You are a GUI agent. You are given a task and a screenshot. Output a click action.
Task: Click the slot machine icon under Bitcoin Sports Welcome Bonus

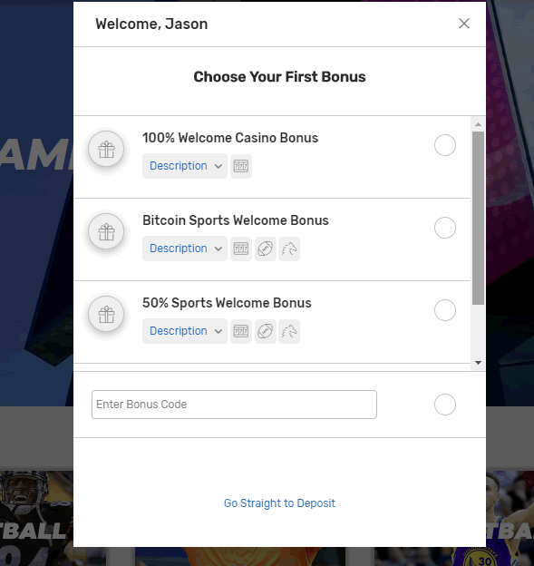coord(241,249)
